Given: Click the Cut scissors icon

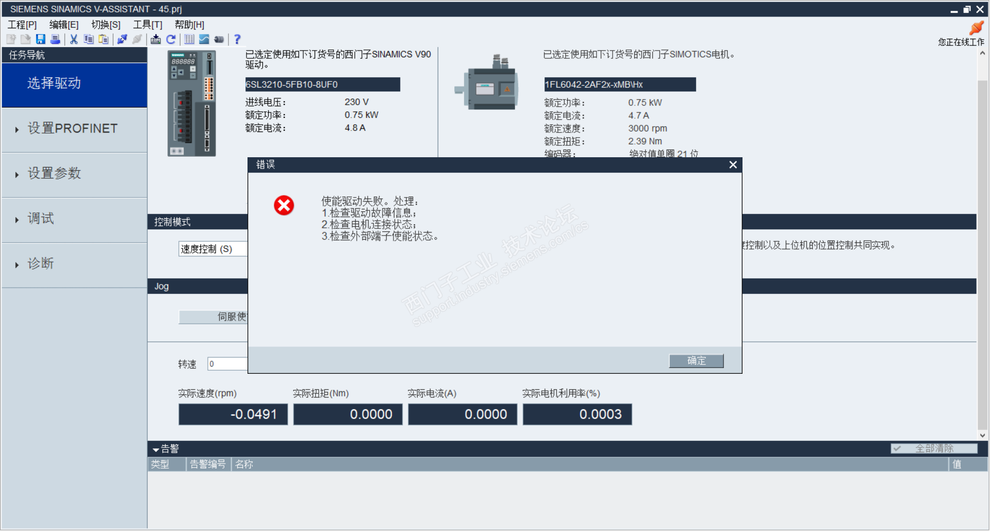Looking at the screenshot, I should coord(74,39).
